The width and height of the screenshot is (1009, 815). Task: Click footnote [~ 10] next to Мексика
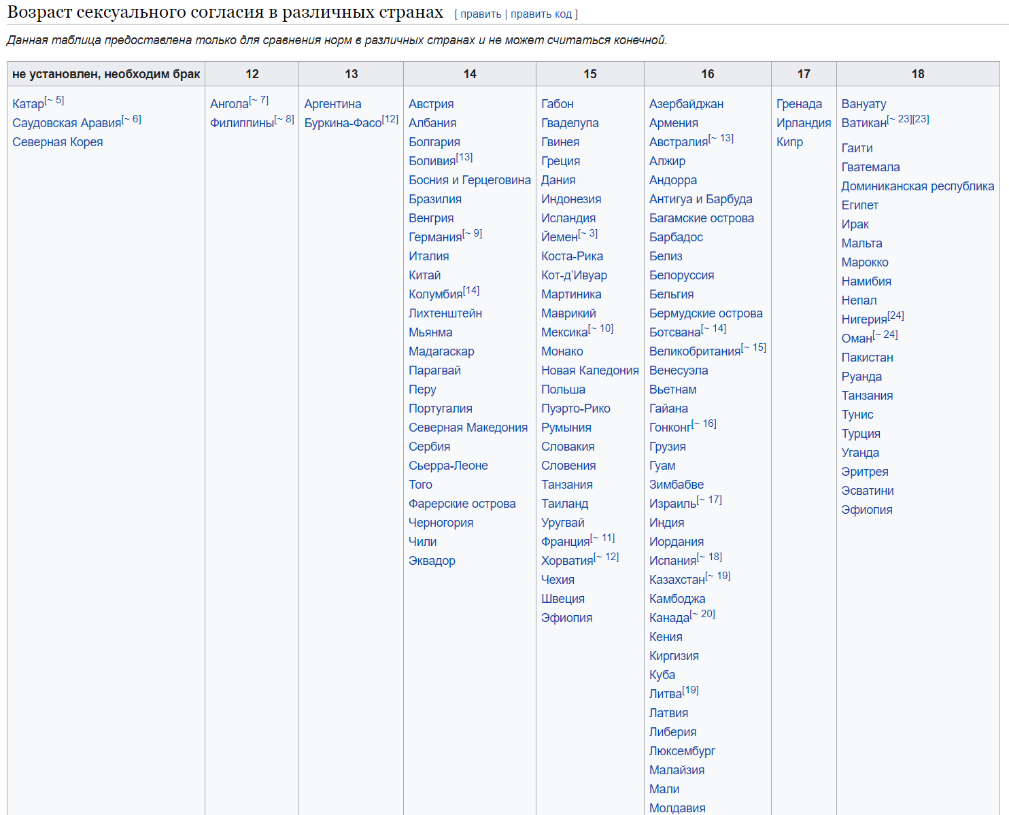point(601,329)
